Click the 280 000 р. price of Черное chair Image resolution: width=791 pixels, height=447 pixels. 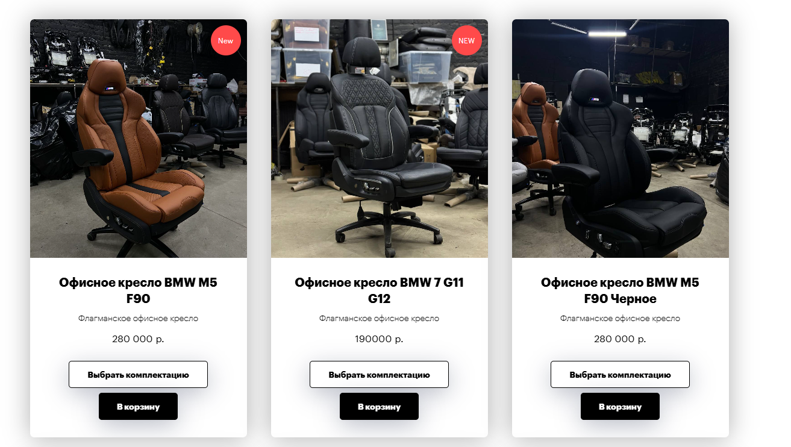click(x=621, y=339)
